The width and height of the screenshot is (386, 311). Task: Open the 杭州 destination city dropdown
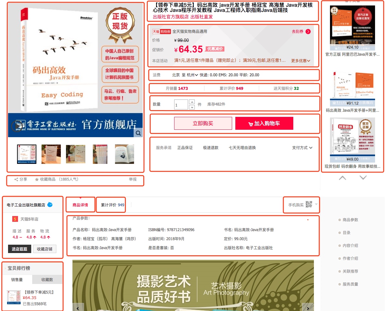pyautogui.click(x=193, y=75)
